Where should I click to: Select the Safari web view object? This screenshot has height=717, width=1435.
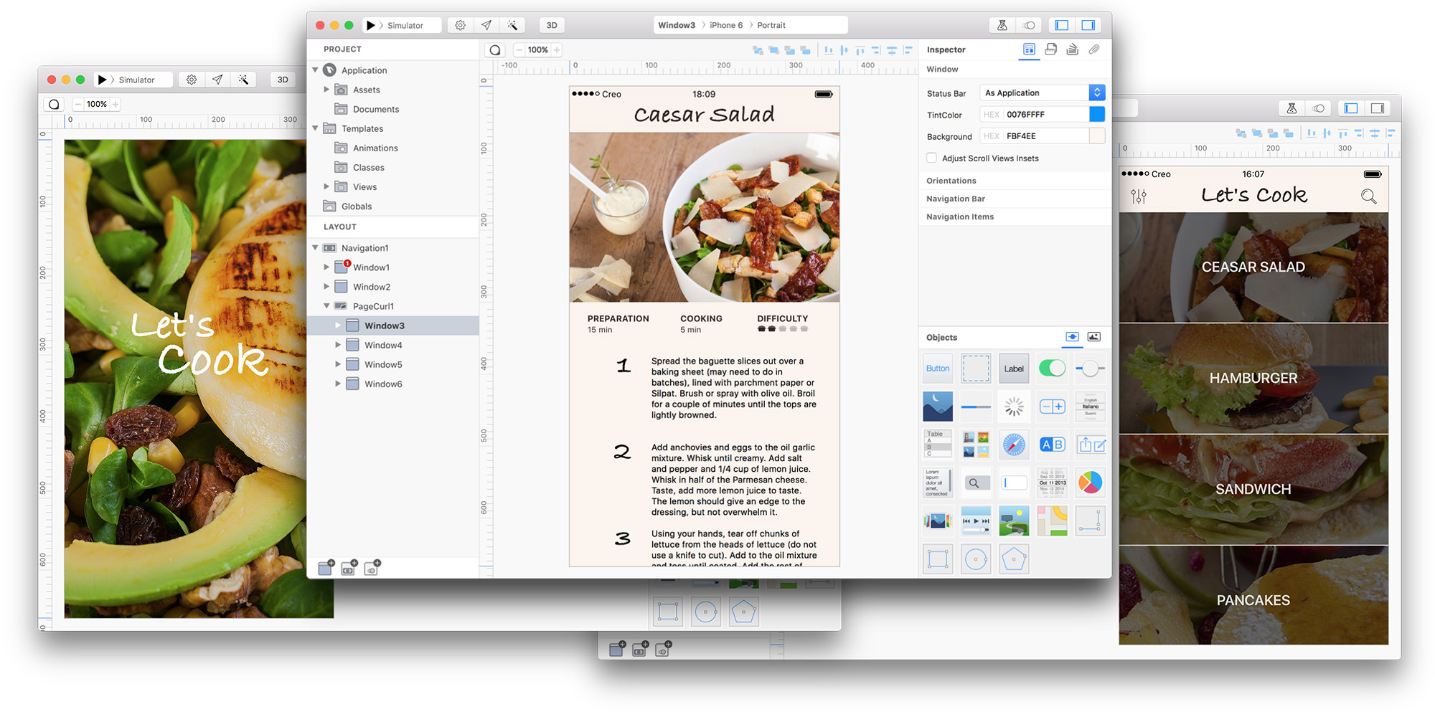coord(1014,445)
